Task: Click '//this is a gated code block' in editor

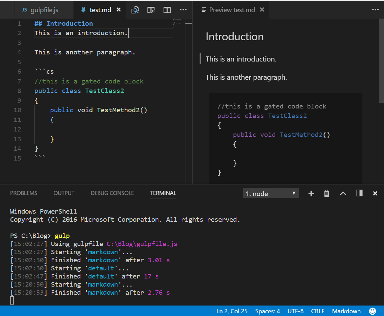Action: [x=89, y=81]
